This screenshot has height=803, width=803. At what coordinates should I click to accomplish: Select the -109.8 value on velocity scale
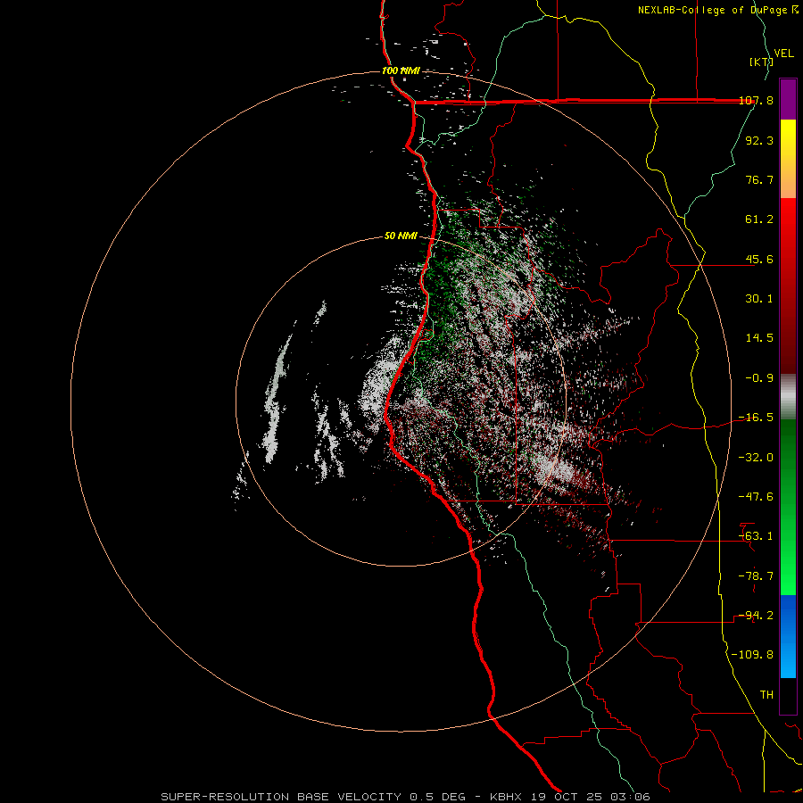[752, 655]
